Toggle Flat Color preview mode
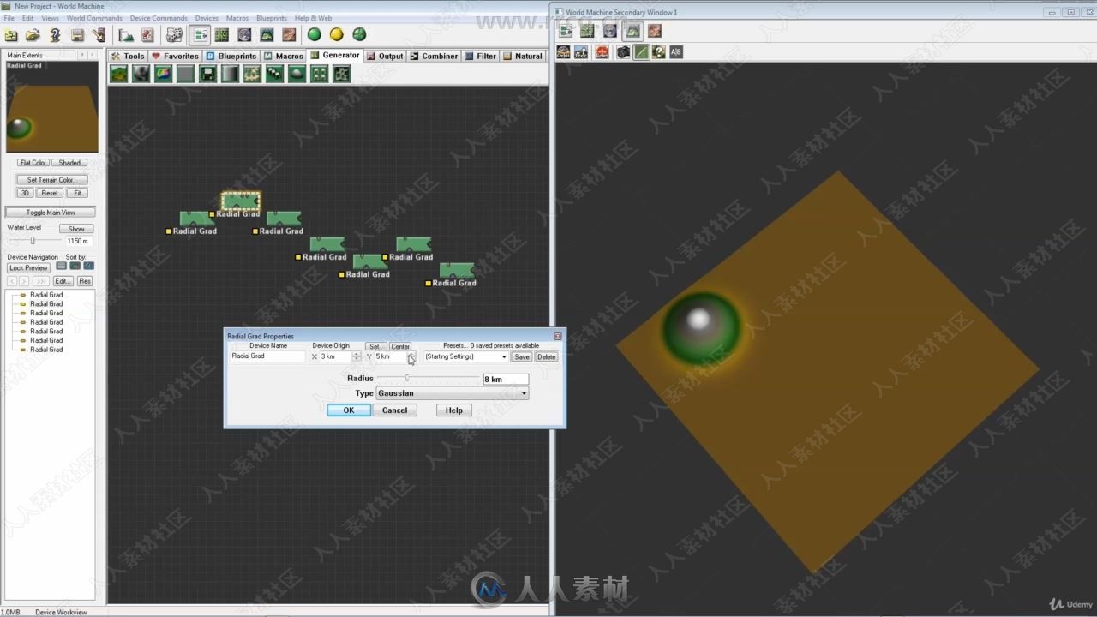 point(33,163)
